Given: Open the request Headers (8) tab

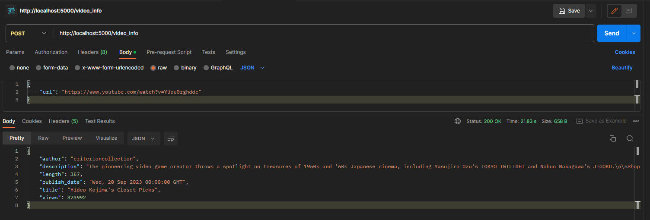Looking at the screenshot, I should point(92,52).
